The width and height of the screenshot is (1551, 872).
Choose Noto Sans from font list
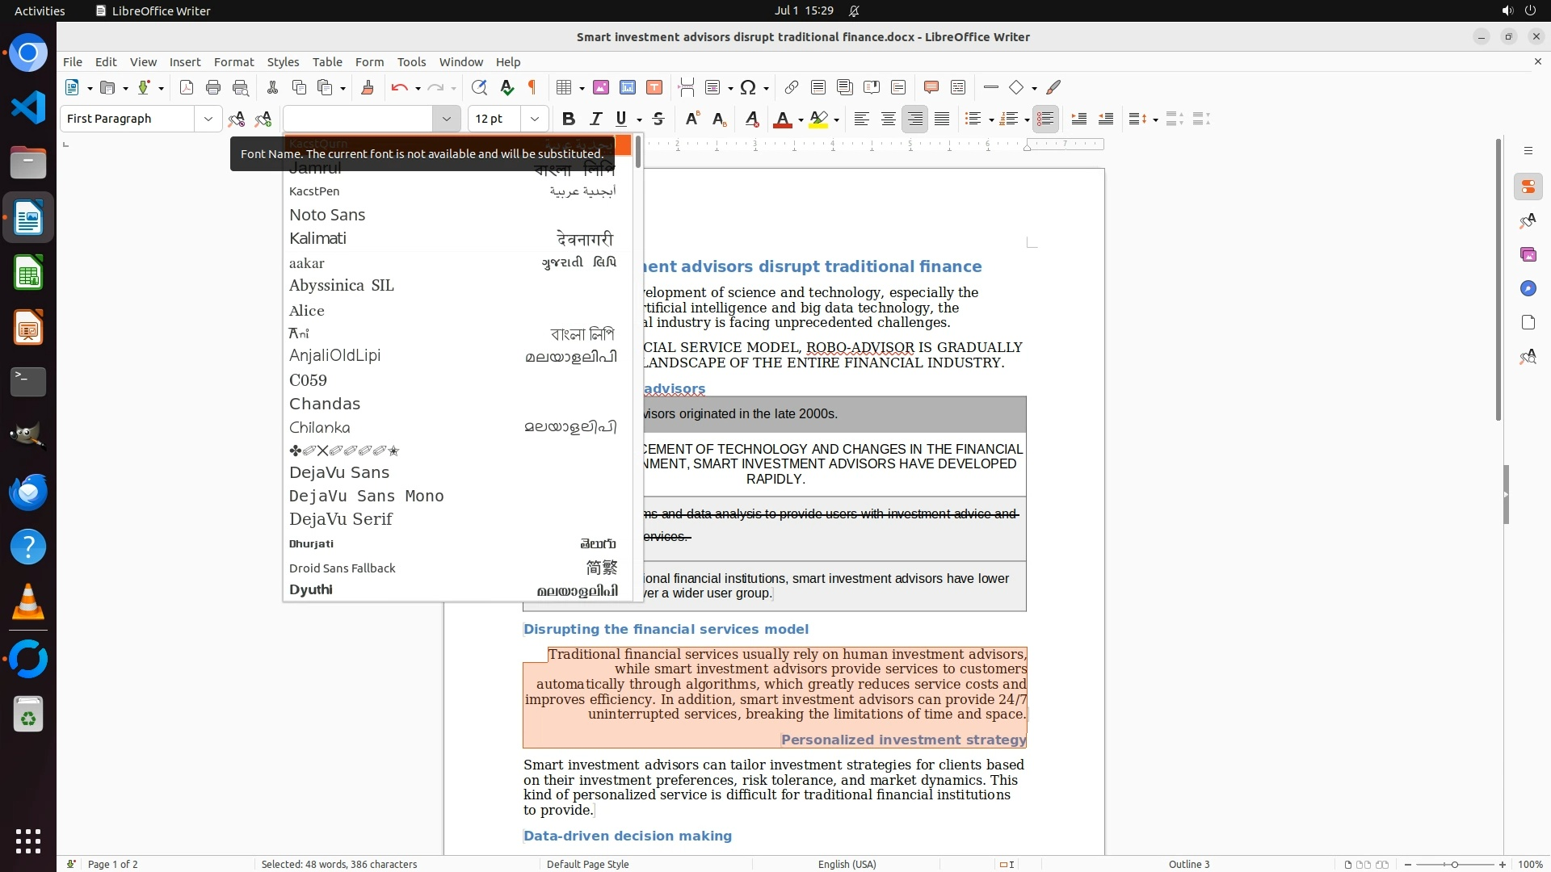[327, 215]
